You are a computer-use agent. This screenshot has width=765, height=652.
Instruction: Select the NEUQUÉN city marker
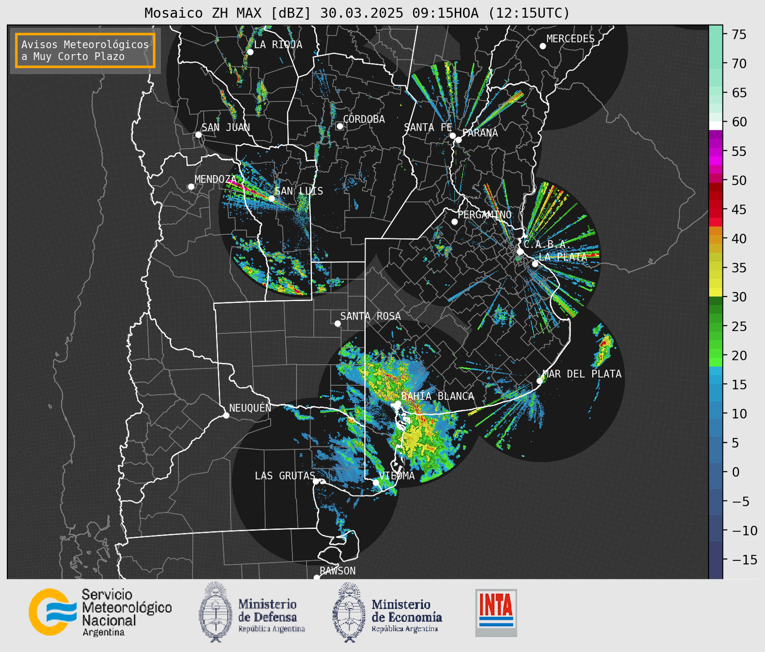pyautogui.click(x=226, y=415)
